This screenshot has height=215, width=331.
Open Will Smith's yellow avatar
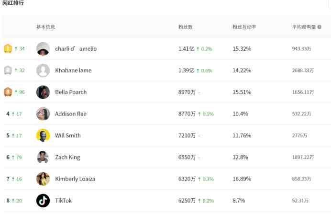tap(43, 136)
